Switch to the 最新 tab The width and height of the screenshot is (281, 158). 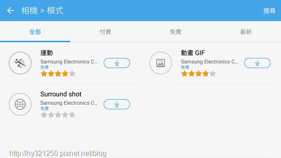246,32
